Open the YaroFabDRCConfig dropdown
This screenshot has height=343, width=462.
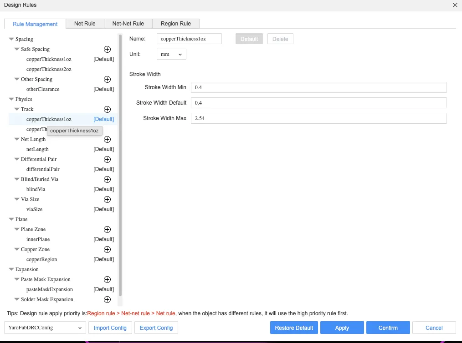click(x=44, y=328)
